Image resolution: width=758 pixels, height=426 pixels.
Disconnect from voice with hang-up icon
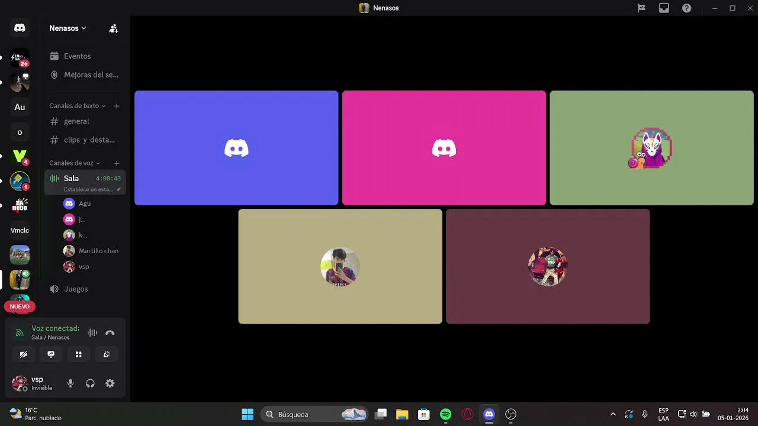[110, 333]
